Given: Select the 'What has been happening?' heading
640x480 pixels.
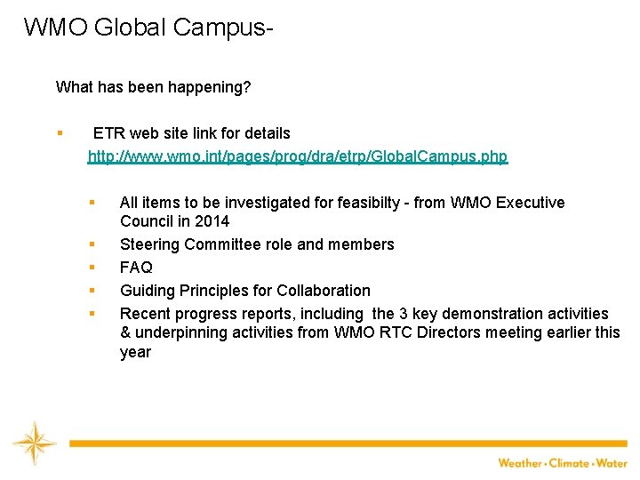Looking at the screenshot, I should coord(153,87).
